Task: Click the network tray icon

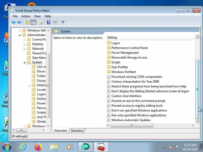Action: 165,147
